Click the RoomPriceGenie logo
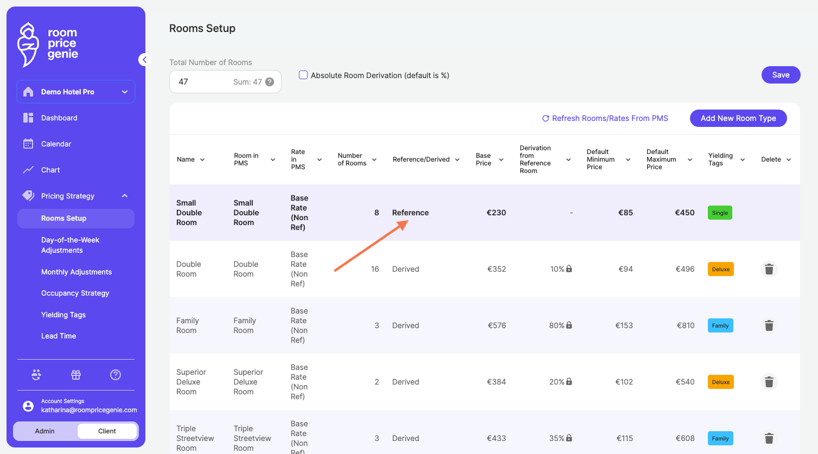The height and width of the screenshot is (454, 818). point(48,44)
